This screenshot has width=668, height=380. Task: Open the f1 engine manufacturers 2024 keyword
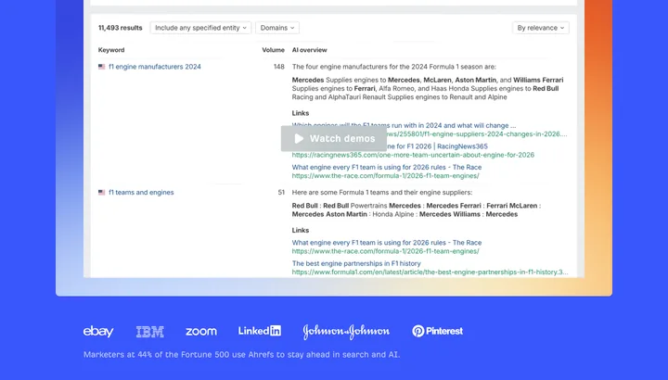155,67
